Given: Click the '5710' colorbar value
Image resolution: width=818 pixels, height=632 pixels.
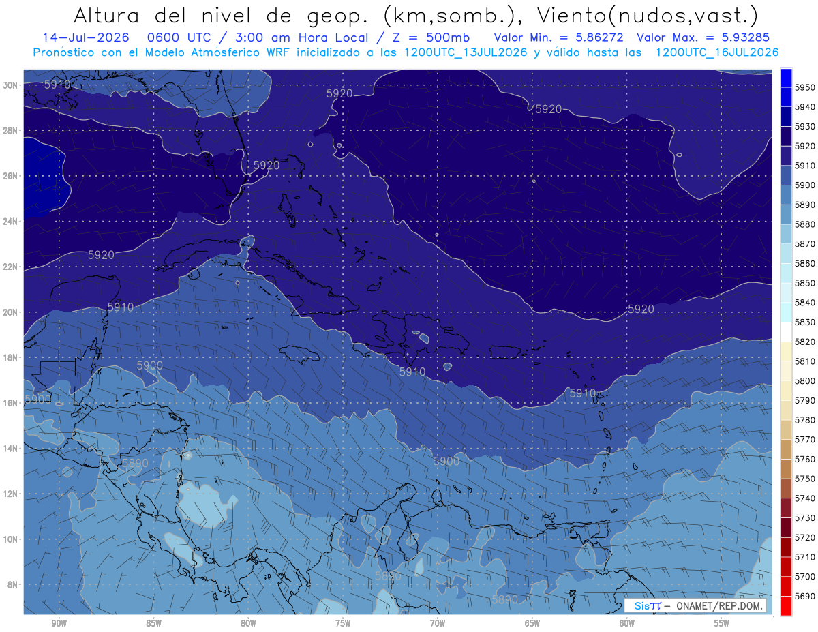Looking at the screenshot, I should tap(806, 557).
